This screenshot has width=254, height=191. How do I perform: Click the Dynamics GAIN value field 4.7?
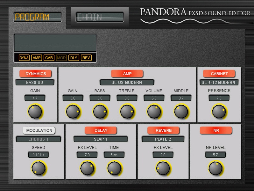pos(35,98)
